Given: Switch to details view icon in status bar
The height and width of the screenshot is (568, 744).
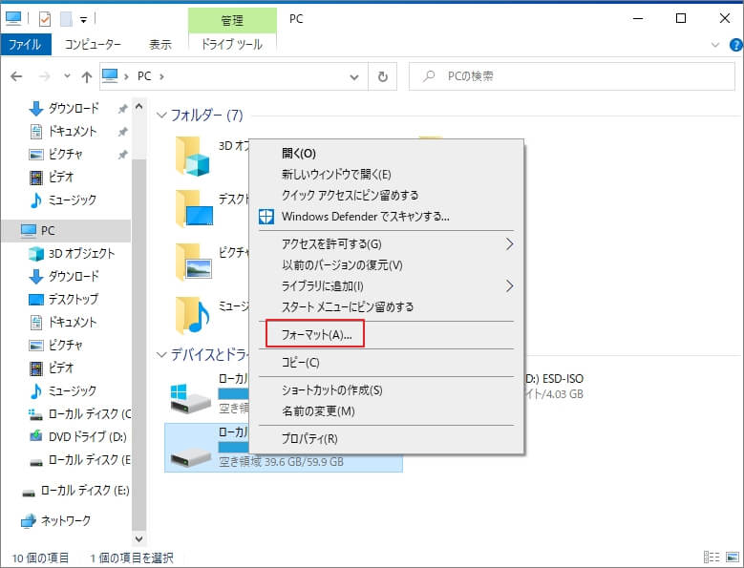Looking at the screenshot, I should coord(712,557).
